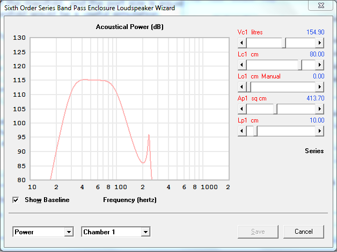Open the Chamber 1 selection dropdown

click(x=145, y=232)
